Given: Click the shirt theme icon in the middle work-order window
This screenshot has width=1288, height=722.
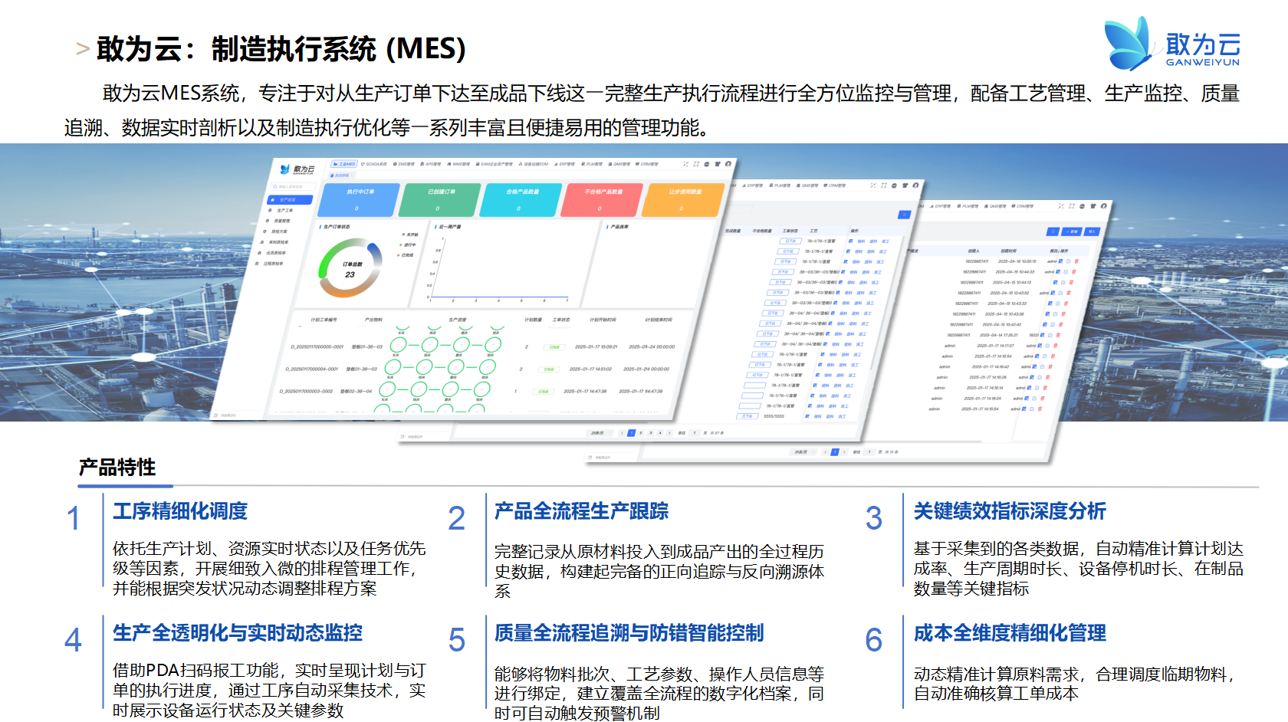Looking at the screenshot, I should tap(905, 185).
